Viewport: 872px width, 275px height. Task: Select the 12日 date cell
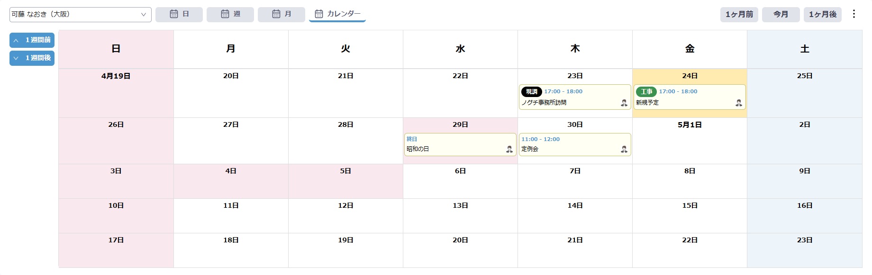345,216
